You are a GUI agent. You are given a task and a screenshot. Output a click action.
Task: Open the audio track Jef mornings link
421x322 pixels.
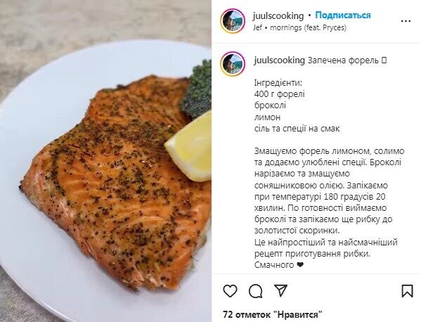(299, 27)
